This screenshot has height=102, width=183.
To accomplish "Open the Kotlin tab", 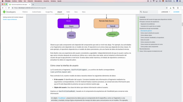I will point(68,12).
